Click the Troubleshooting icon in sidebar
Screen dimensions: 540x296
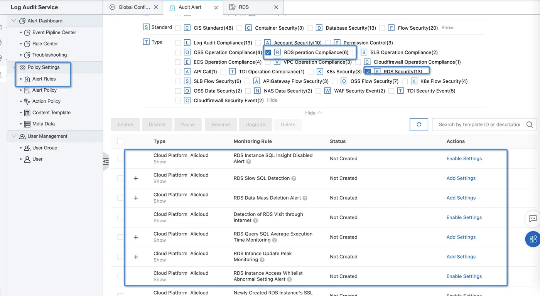click(x=27, y=55)
